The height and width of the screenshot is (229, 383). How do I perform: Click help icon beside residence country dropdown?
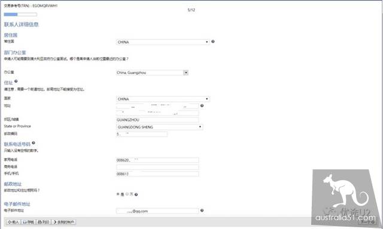click(213, 42)
